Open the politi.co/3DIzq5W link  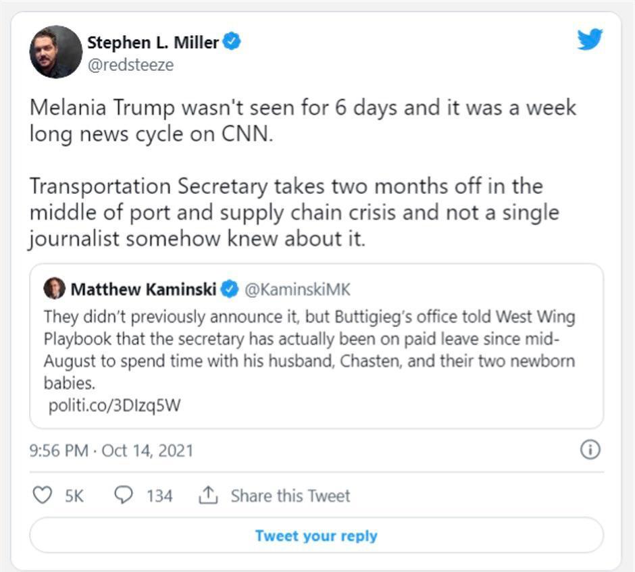[x=115, y=406]
